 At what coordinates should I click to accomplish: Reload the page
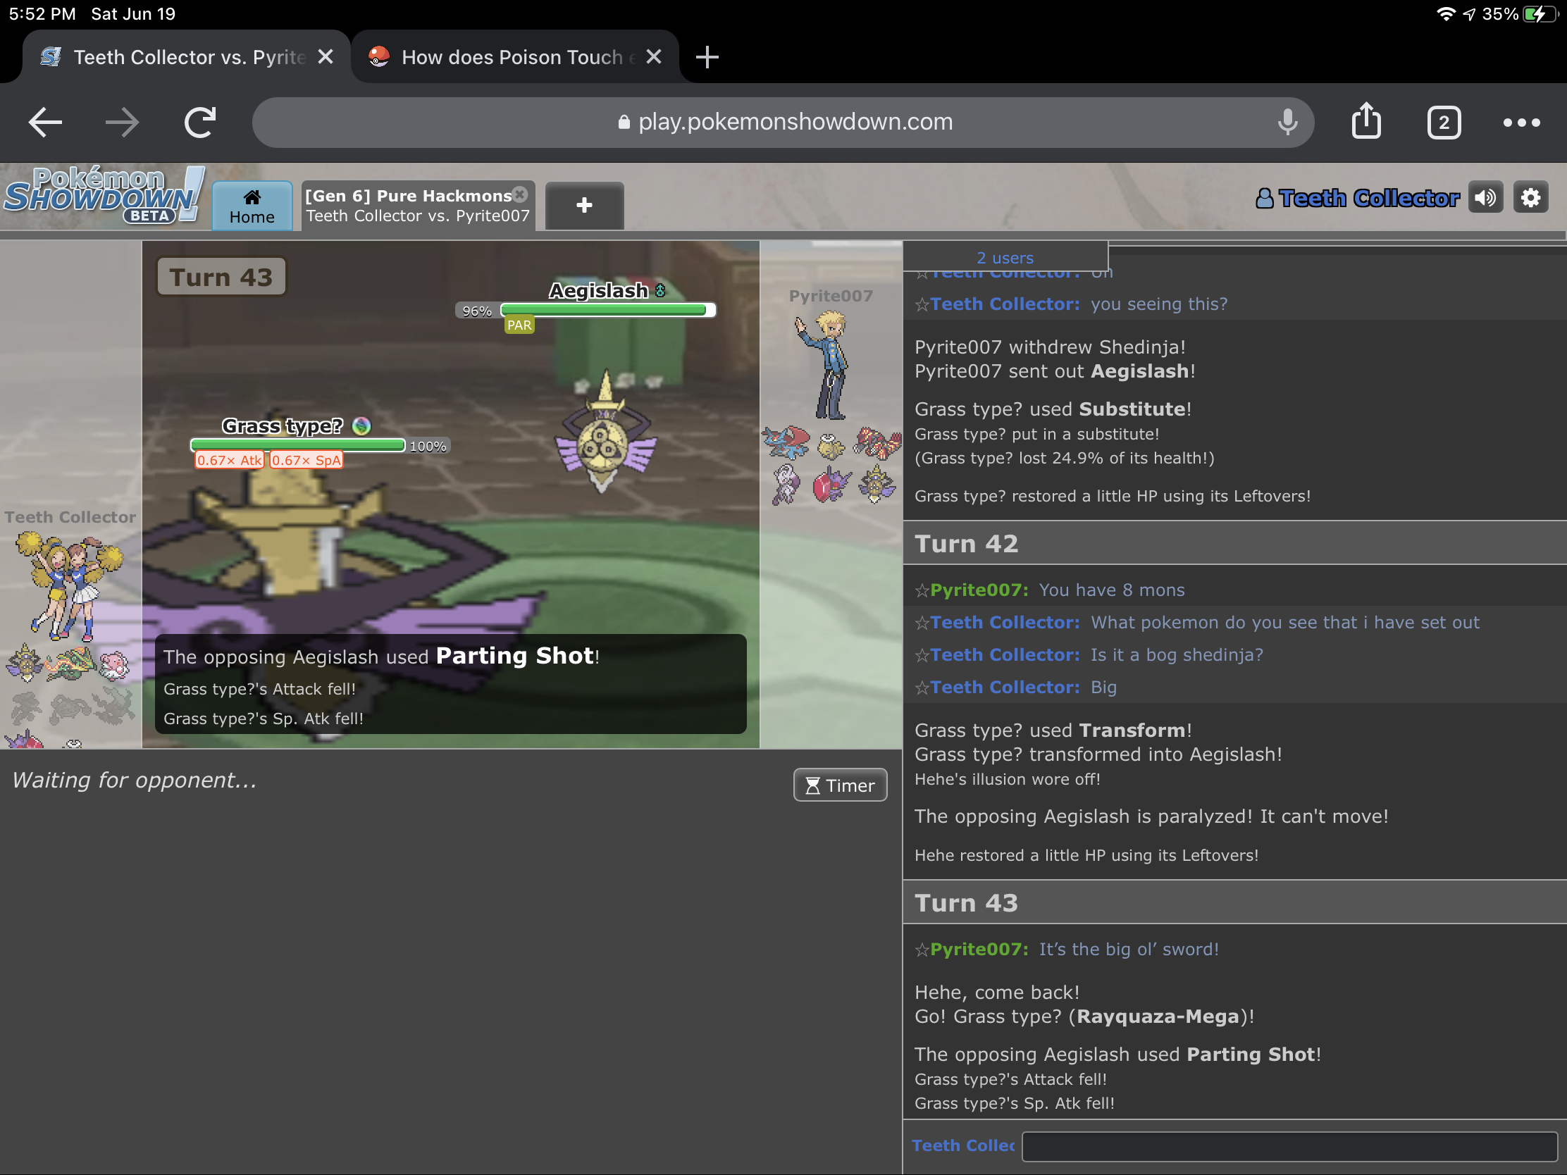pos(200,122)
